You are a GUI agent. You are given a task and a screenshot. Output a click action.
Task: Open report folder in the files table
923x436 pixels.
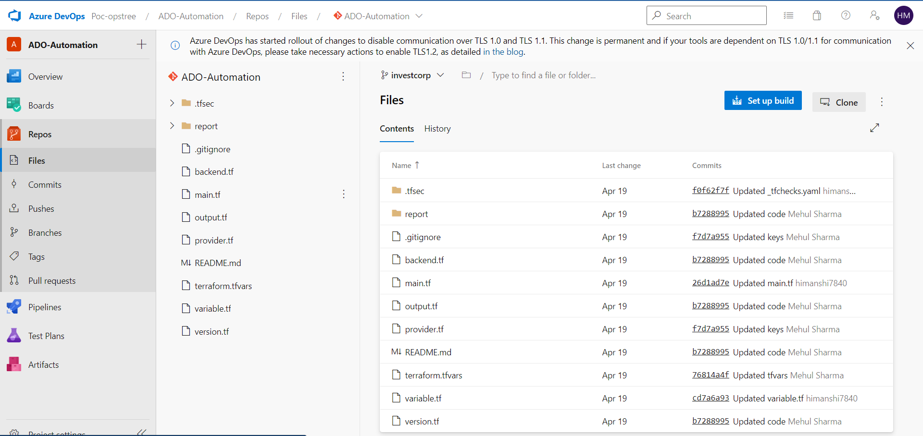(416, 214)
